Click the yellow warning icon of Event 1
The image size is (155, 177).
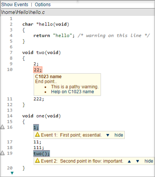tap(38, 135)
